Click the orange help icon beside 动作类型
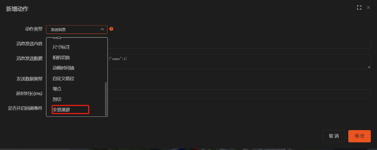 pos(111,29)
